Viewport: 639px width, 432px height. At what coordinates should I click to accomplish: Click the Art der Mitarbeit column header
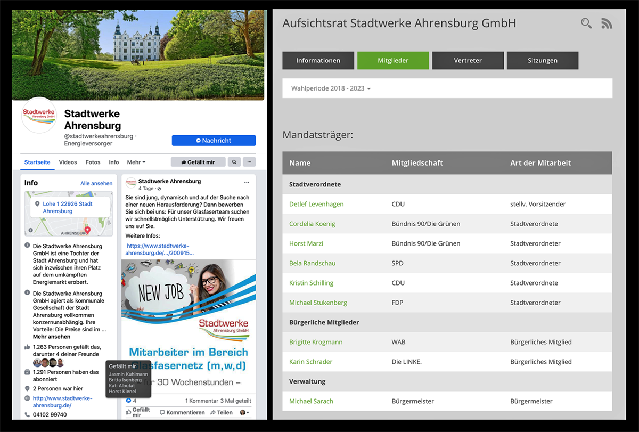(540, 163)
